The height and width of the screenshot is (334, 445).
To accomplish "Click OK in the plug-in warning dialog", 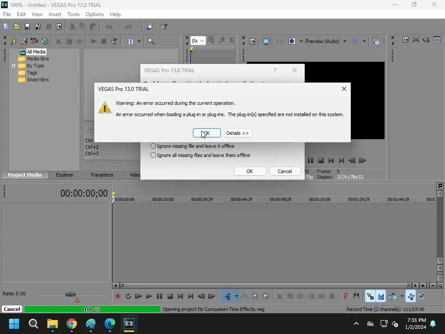I will 206,133.
